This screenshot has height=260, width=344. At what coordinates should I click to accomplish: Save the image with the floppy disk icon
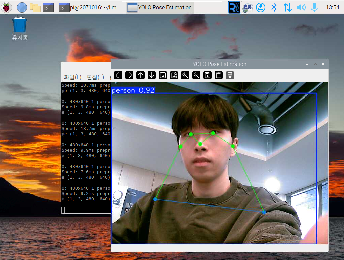[208, 75]
